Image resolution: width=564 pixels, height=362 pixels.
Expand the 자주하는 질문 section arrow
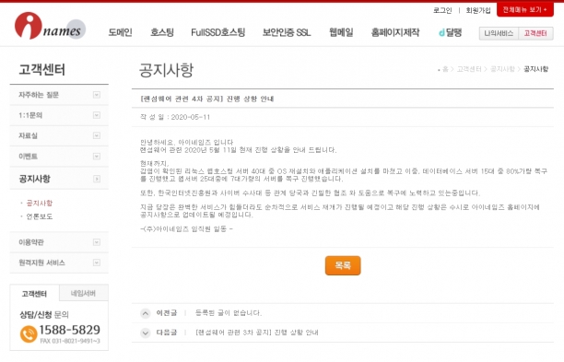pyautogui.click(x=97, y=95)
